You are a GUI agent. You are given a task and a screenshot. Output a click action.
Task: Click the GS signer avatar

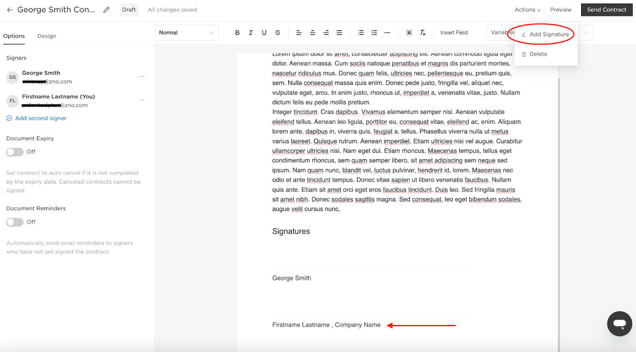pos(13,77)
